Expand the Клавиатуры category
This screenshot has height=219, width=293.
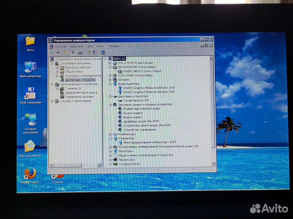coord(110,134)
